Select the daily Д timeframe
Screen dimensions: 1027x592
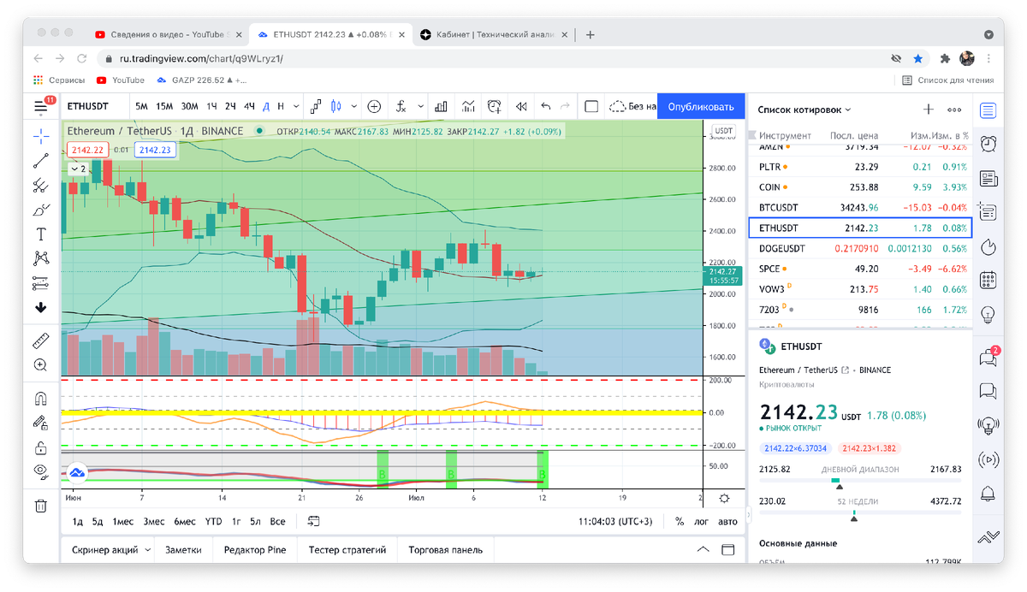click(x=266, y=107)
